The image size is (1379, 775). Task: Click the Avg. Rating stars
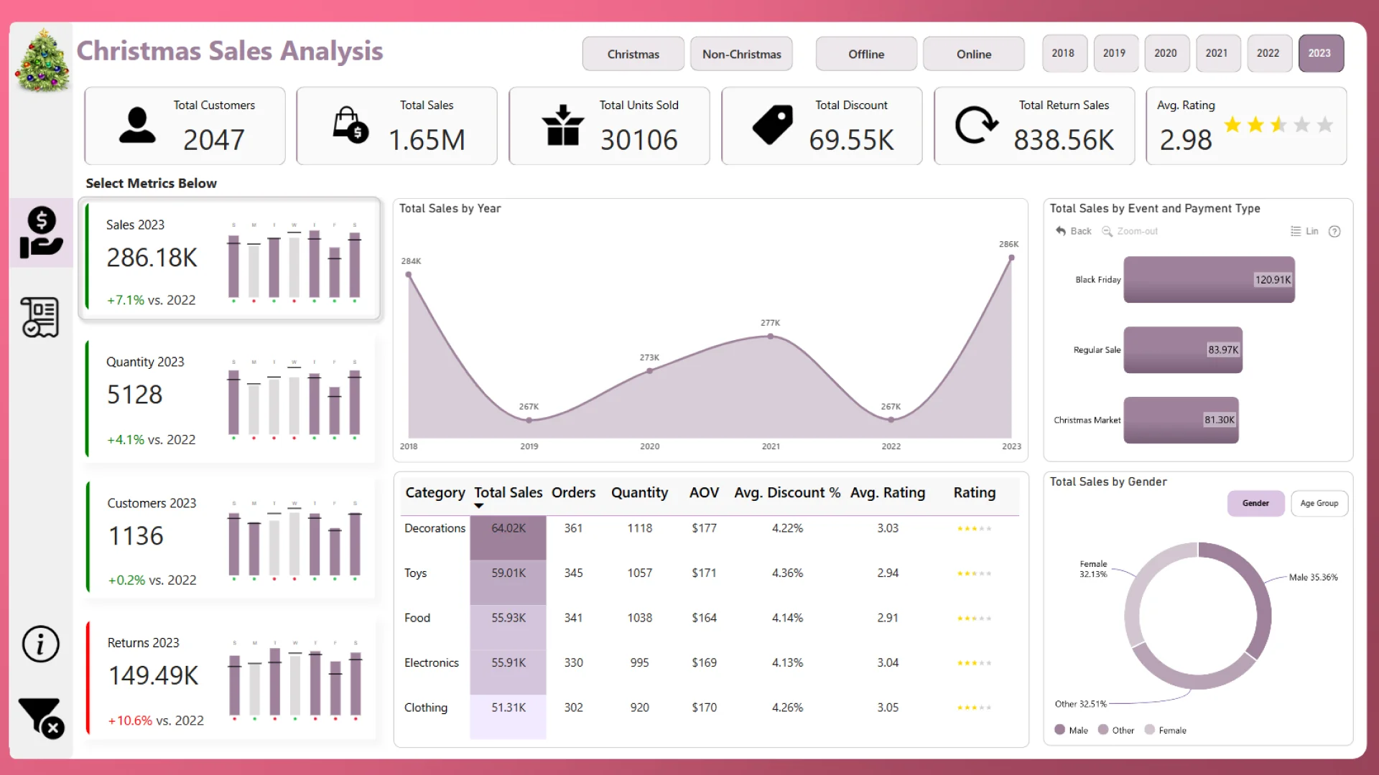[1278, 125]
